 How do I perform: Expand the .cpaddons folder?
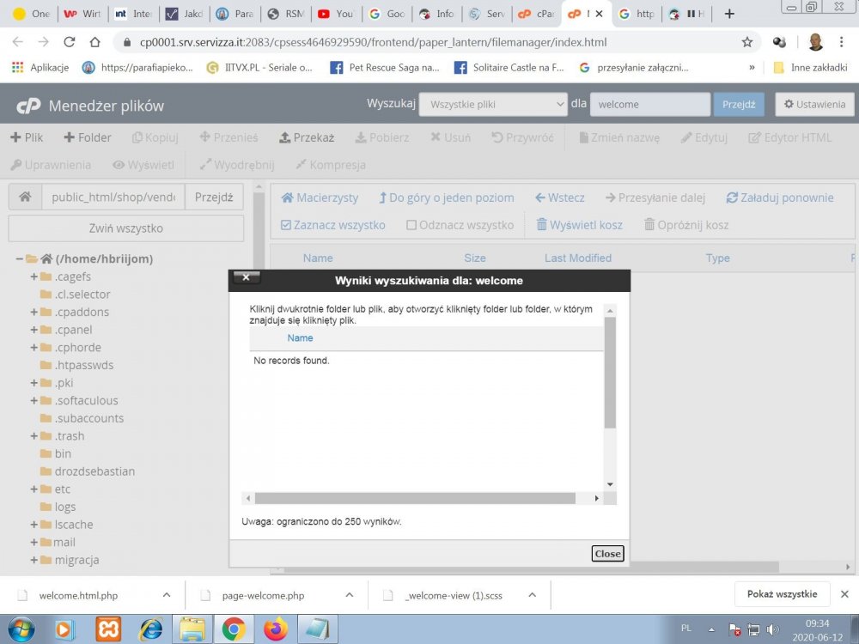34,313
